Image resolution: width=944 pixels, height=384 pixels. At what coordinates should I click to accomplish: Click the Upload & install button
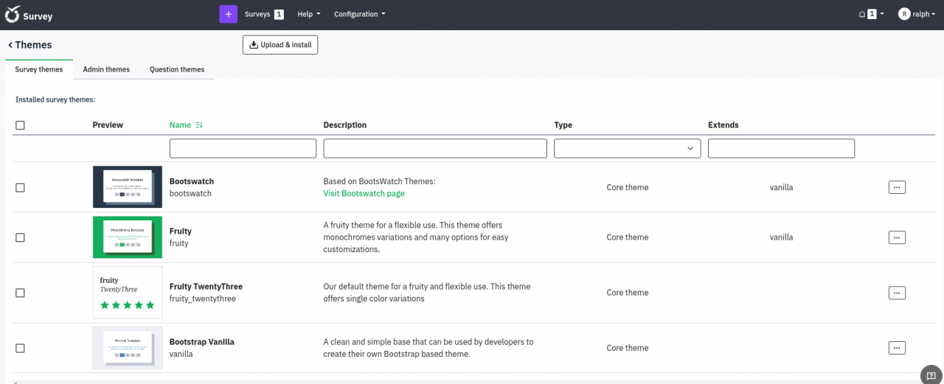pos(280,45)
